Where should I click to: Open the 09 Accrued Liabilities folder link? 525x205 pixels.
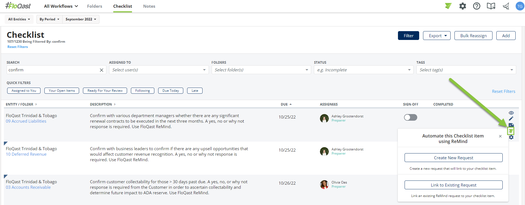[x=26, y=121]
